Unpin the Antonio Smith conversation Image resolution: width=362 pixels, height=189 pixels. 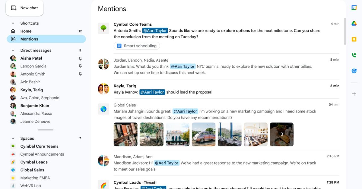[x=80, y=74]
